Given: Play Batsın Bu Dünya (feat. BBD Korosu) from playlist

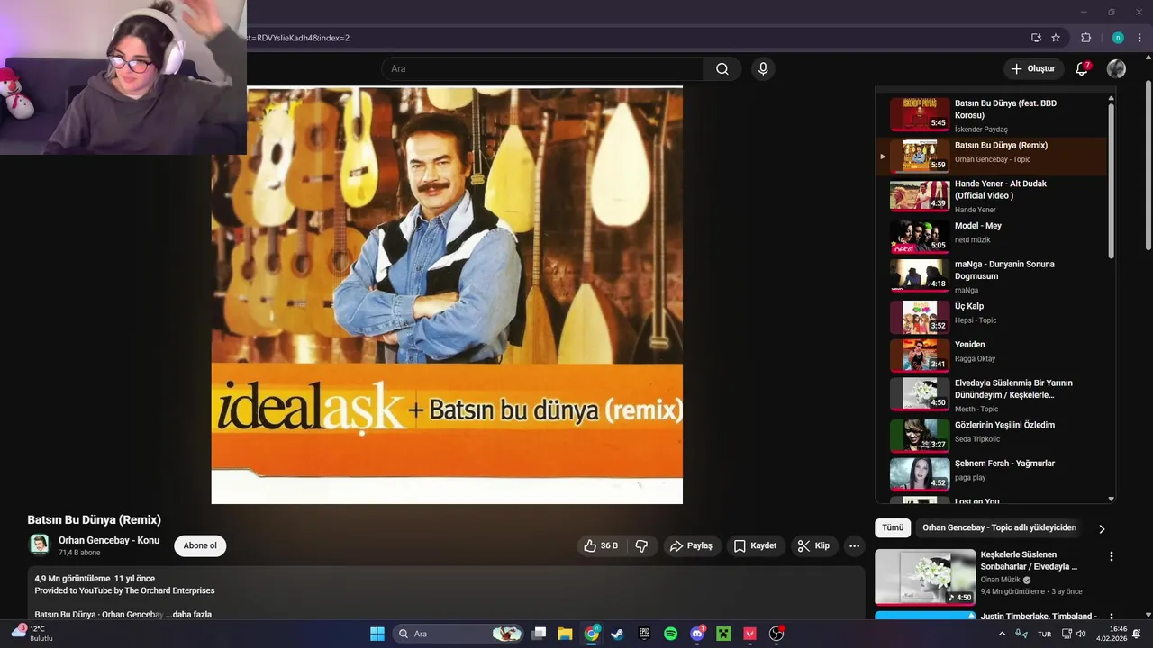Looking at the screenshot, I should (991, 115).
